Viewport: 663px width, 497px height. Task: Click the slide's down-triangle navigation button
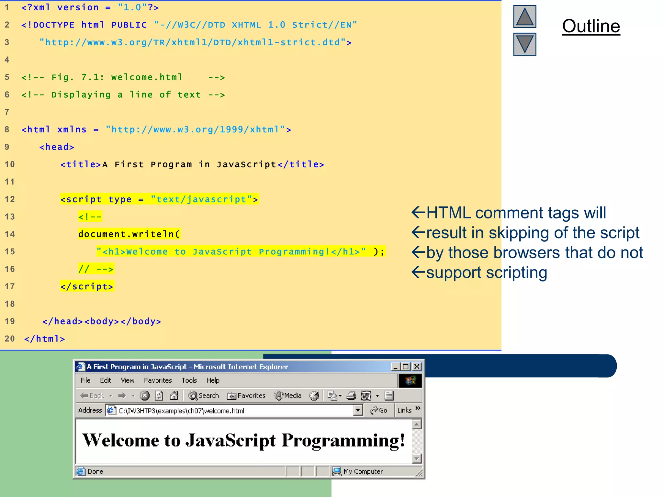(524, 44)
